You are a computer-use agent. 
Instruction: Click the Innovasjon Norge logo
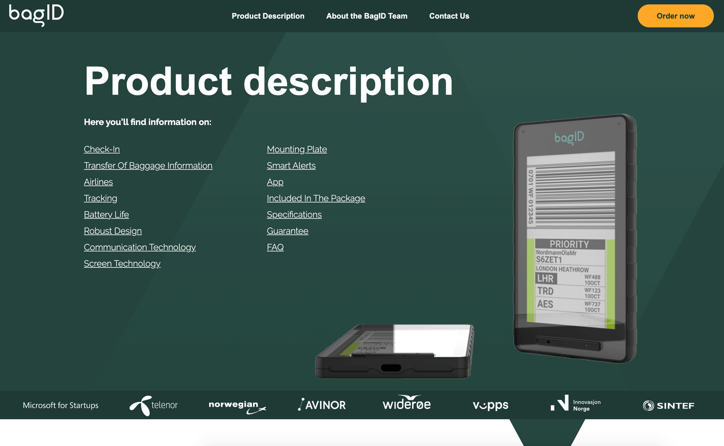pos(576,403)
